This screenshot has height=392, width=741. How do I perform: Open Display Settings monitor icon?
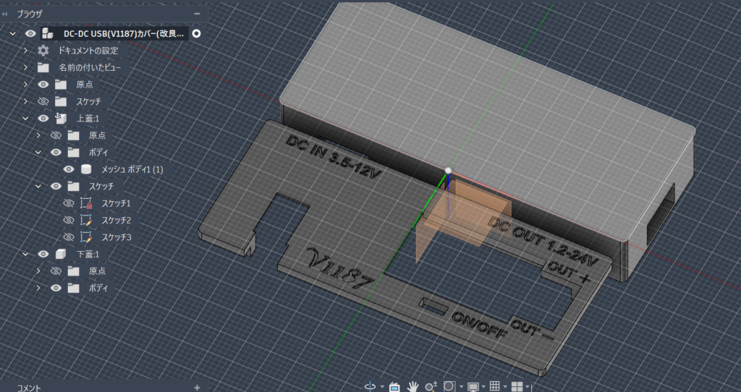coord(473,386)
